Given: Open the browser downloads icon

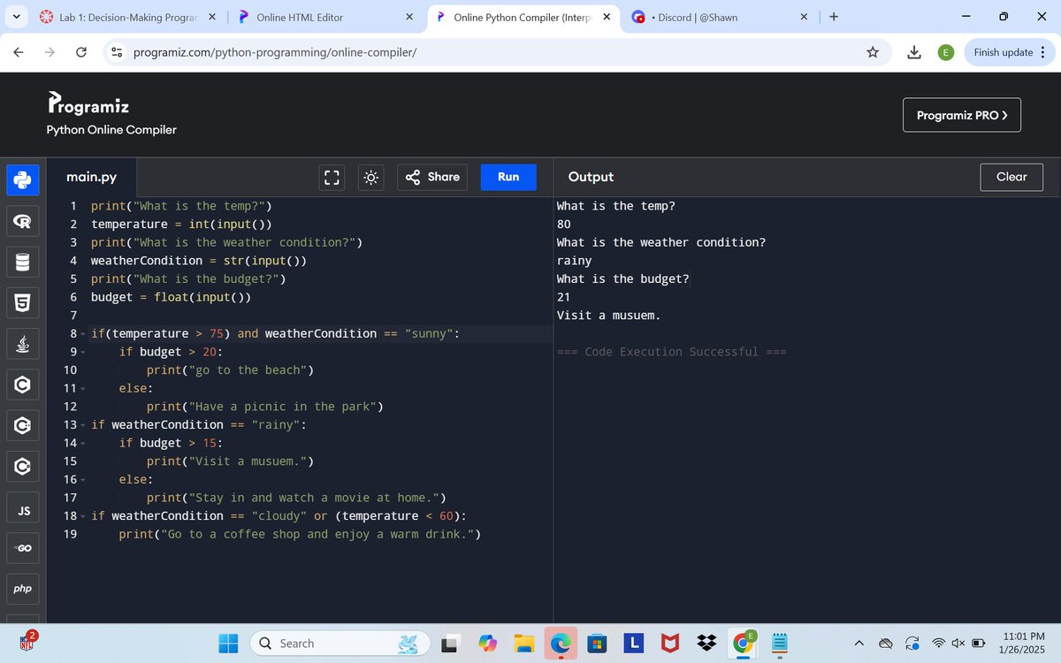Looking at the screenshot, I should point(914,52).
